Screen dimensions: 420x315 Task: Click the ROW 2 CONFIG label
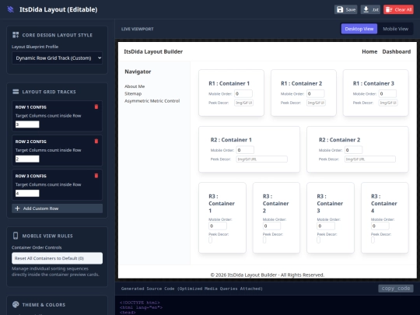point(31,142)
